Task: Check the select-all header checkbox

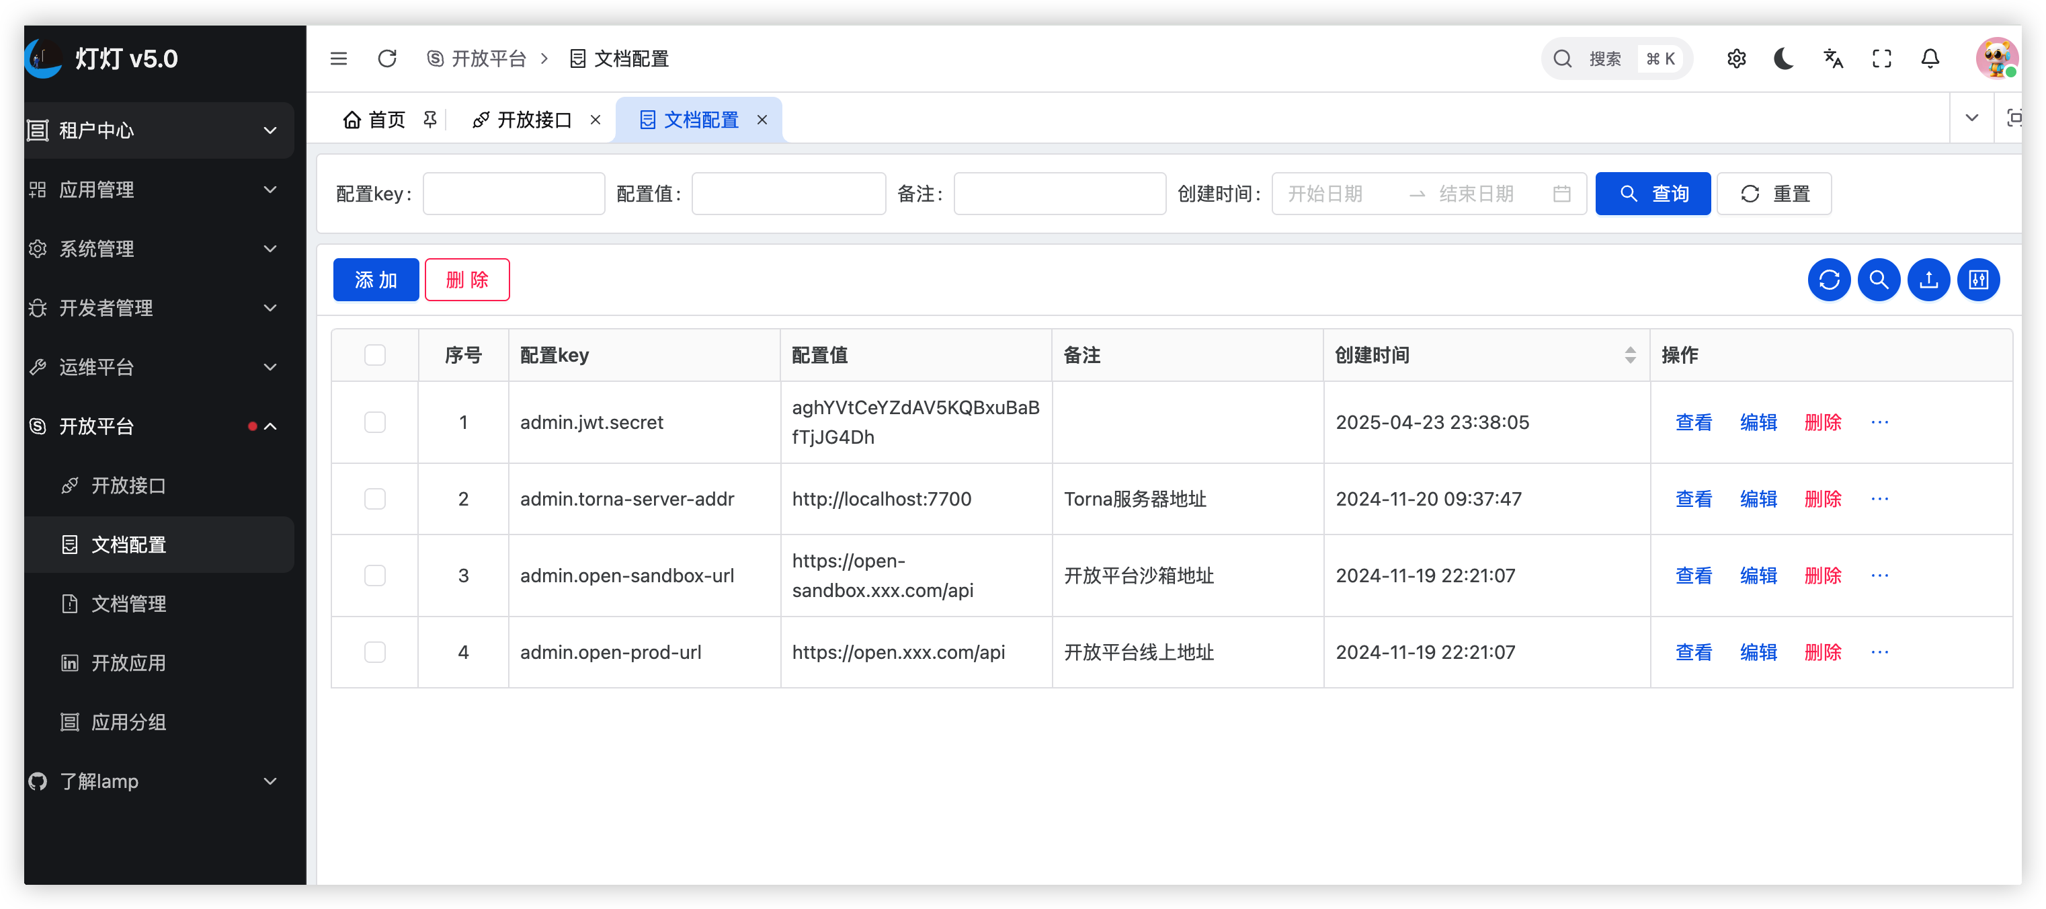Action: point(375,355)
